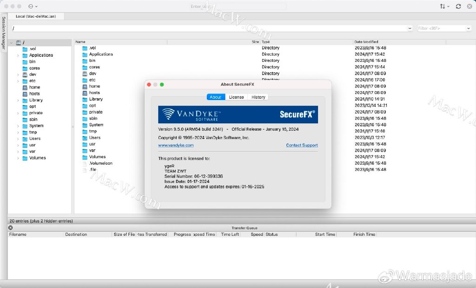Image resolution: width=476 pixels, height=288 pixels.
Task: Click the Start Time column header
Action: coord(317,234)
